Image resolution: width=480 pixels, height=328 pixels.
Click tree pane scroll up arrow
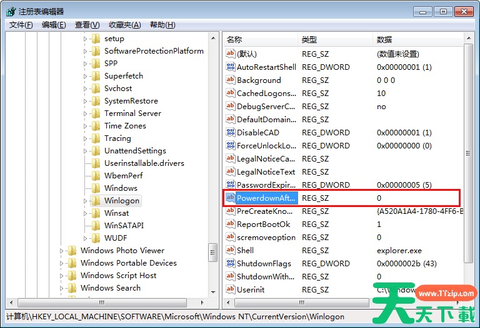213,39
